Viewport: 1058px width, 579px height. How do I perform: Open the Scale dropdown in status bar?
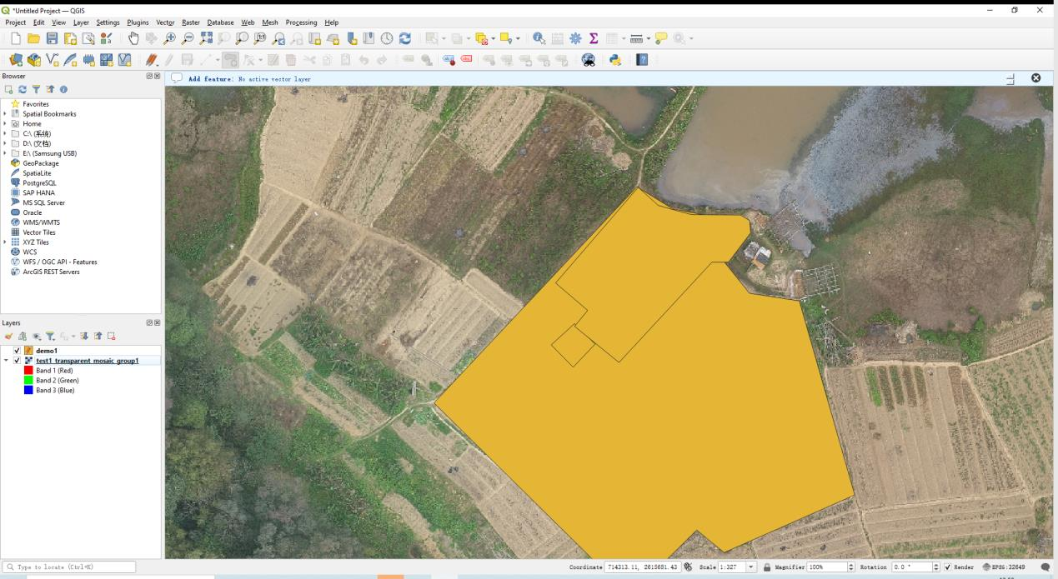(x=753, y=567)
